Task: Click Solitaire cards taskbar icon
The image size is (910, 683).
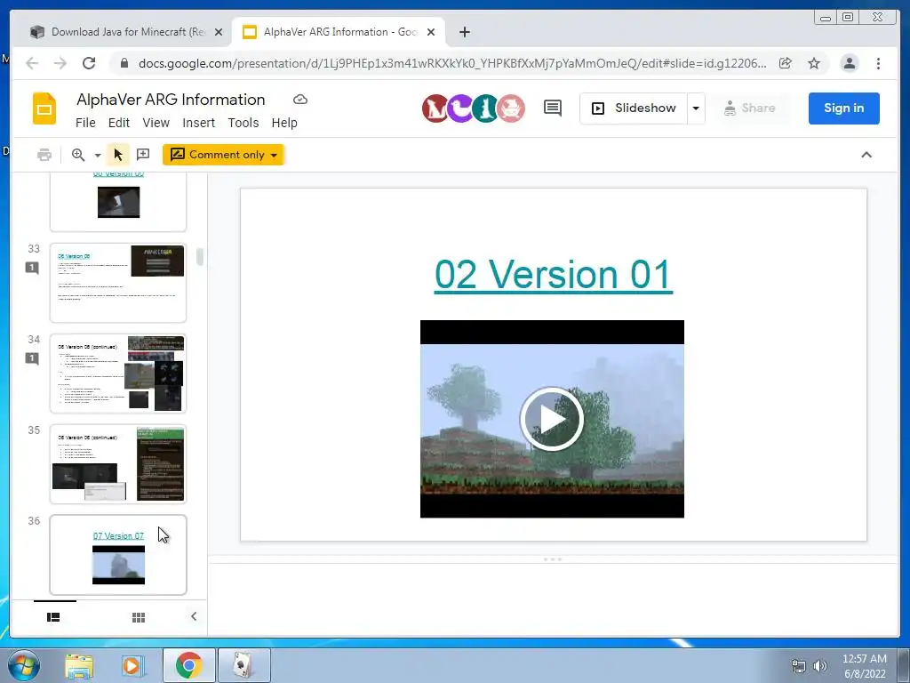Action: pyautogui.click(x=243, y=666)
